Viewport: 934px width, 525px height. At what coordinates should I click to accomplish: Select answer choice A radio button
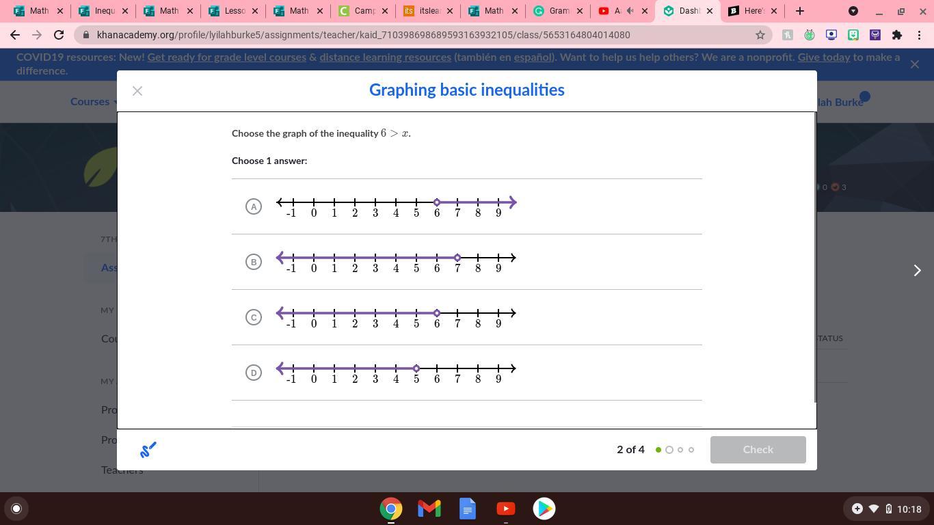pyautogui.click(x=254, y=206)
